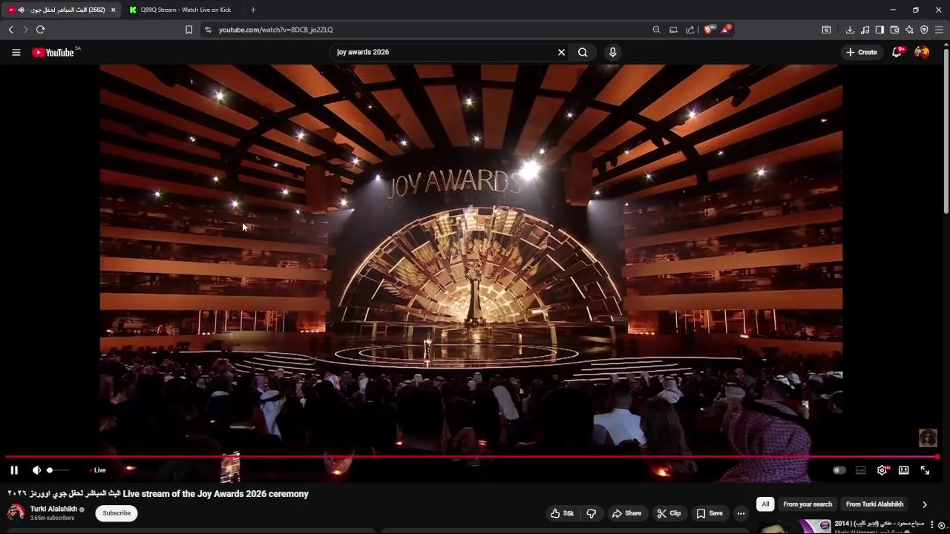Screen dimensions: 950x534
Task: Open Brave Shields lion icon
Action: pyautogui.click(x=709, y=30)
